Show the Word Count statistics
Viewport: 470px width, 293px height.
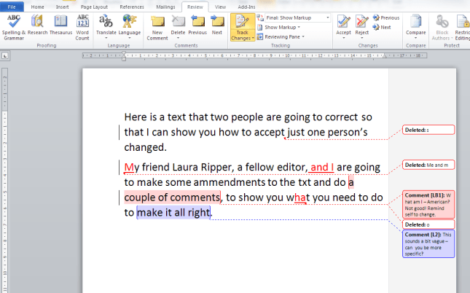pyautogui.click(x=82, y=25)
